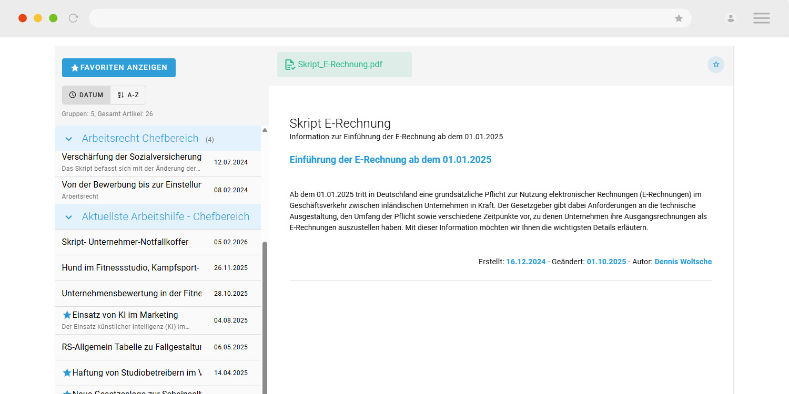Sort articles by Datum
Screen dimensions: 789x394
pyautogui.click(x=86, y=95)
